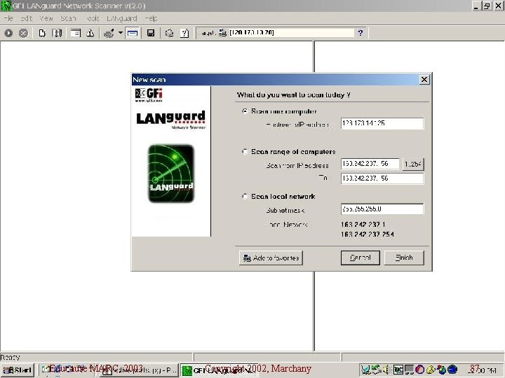The height and width of the screenshot is (378, 505).
Task: Click the system tray clock
Action: [482, 370]
